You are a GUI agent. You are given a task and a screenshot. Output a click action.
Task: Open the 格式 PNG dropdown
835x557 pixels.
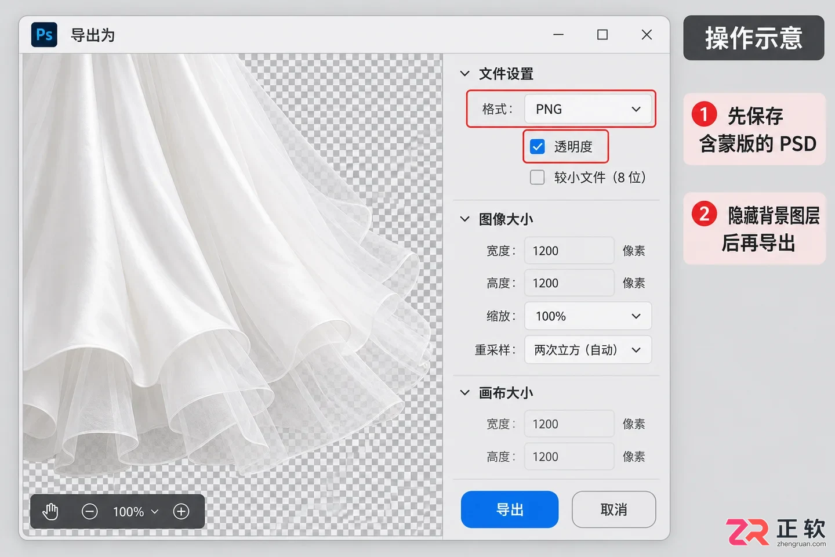(x=588, y=109)
